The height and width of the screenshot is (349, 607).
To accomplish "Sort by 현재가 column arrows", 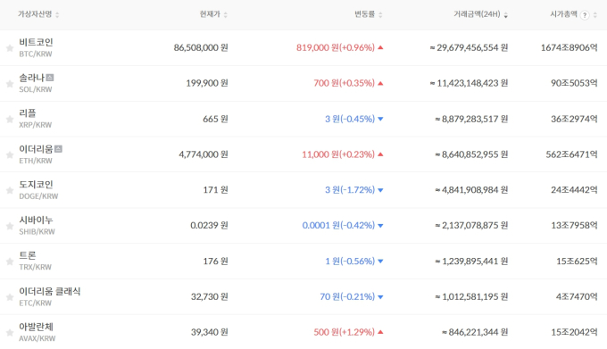I will (x=225, y=14).
